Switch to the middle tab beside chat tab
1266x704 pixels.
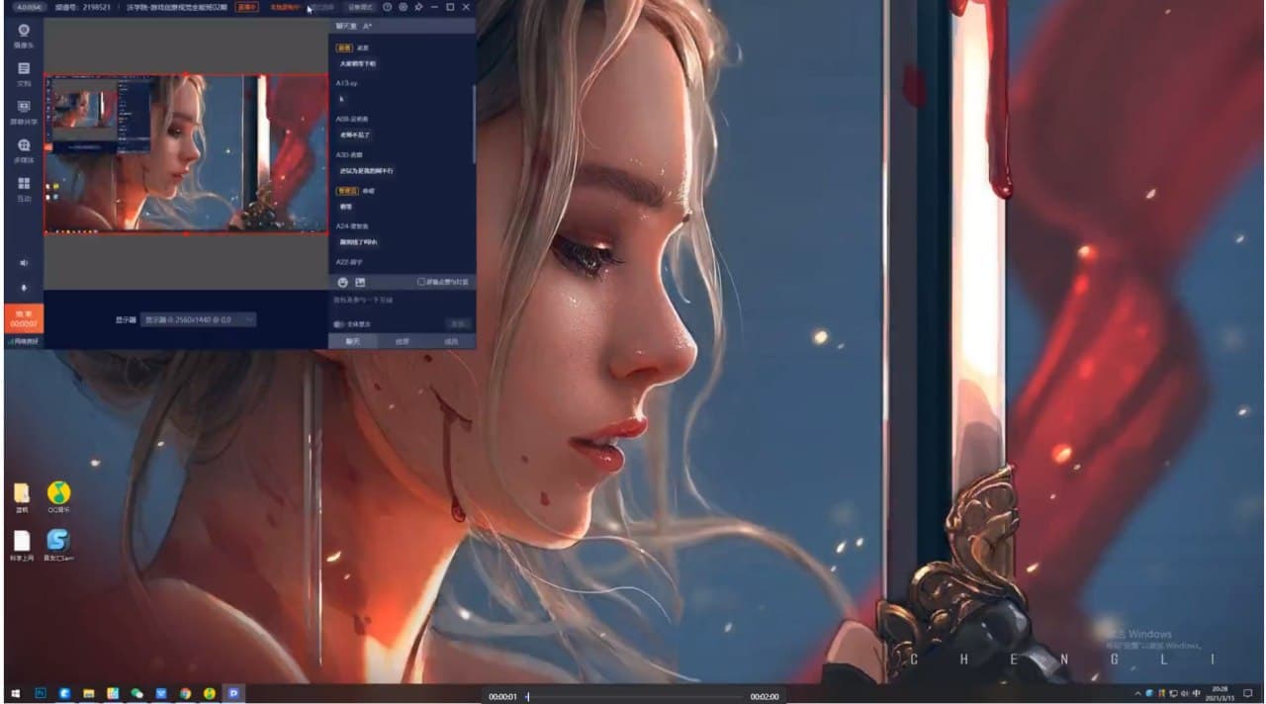402,341
